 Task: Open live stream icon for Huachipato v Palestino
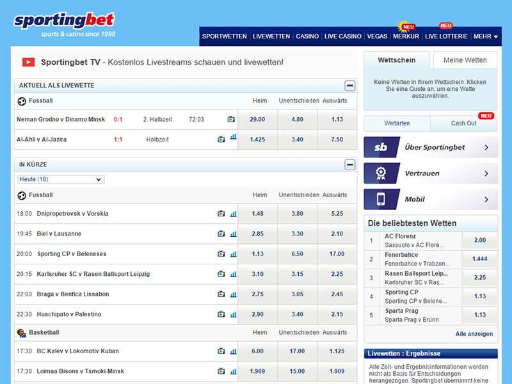point(221,314)
